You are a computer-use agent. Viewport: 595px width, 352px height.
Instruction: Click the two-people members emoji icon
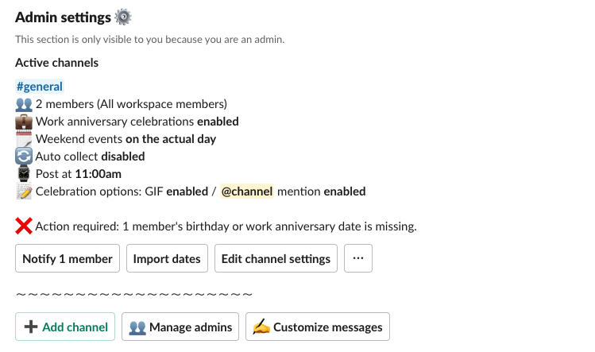pyautogui.click(x=24, y=104)
